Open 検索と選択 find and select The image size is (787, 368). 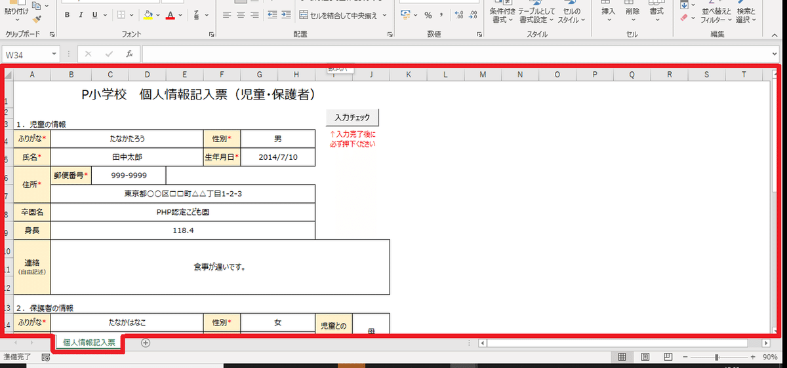click(746, 13)
